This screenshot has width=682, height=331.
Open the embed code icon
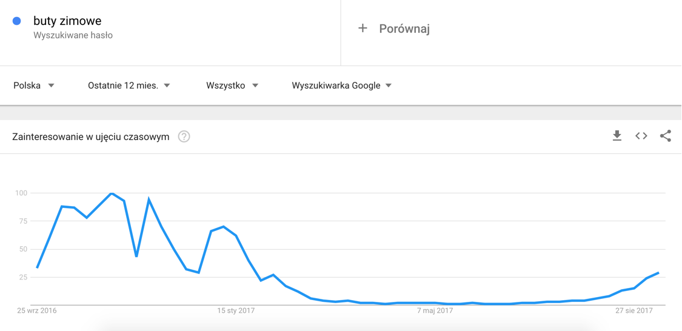pyautogui.click(x=641, y=136)
